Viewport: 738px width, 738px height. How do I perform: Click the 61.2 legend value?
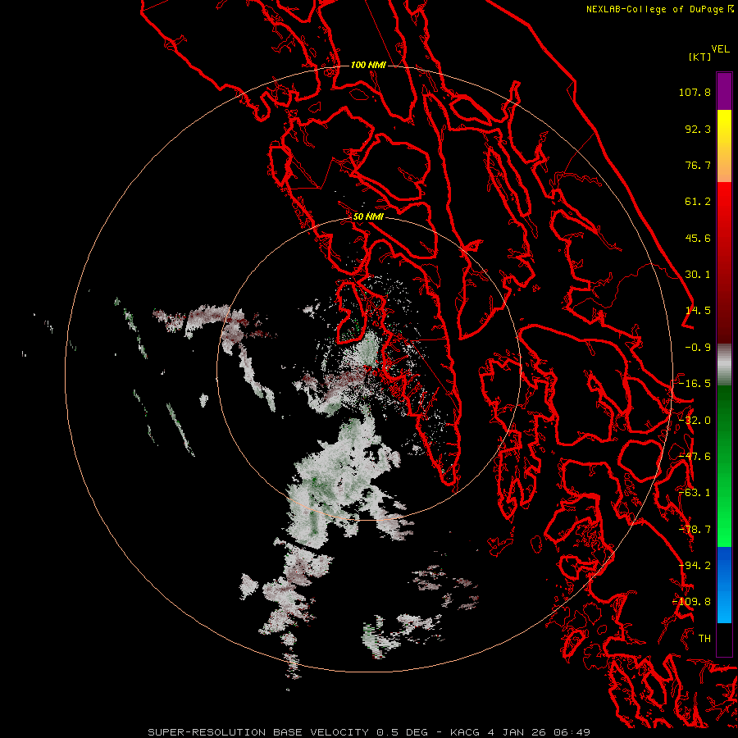698,202
